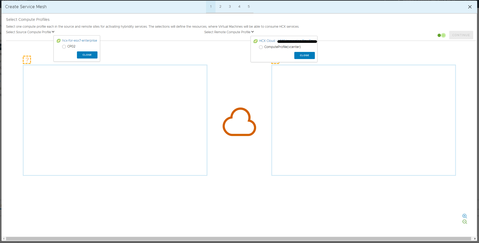Toggle the green switch beside Continue

tap(442, 35)
